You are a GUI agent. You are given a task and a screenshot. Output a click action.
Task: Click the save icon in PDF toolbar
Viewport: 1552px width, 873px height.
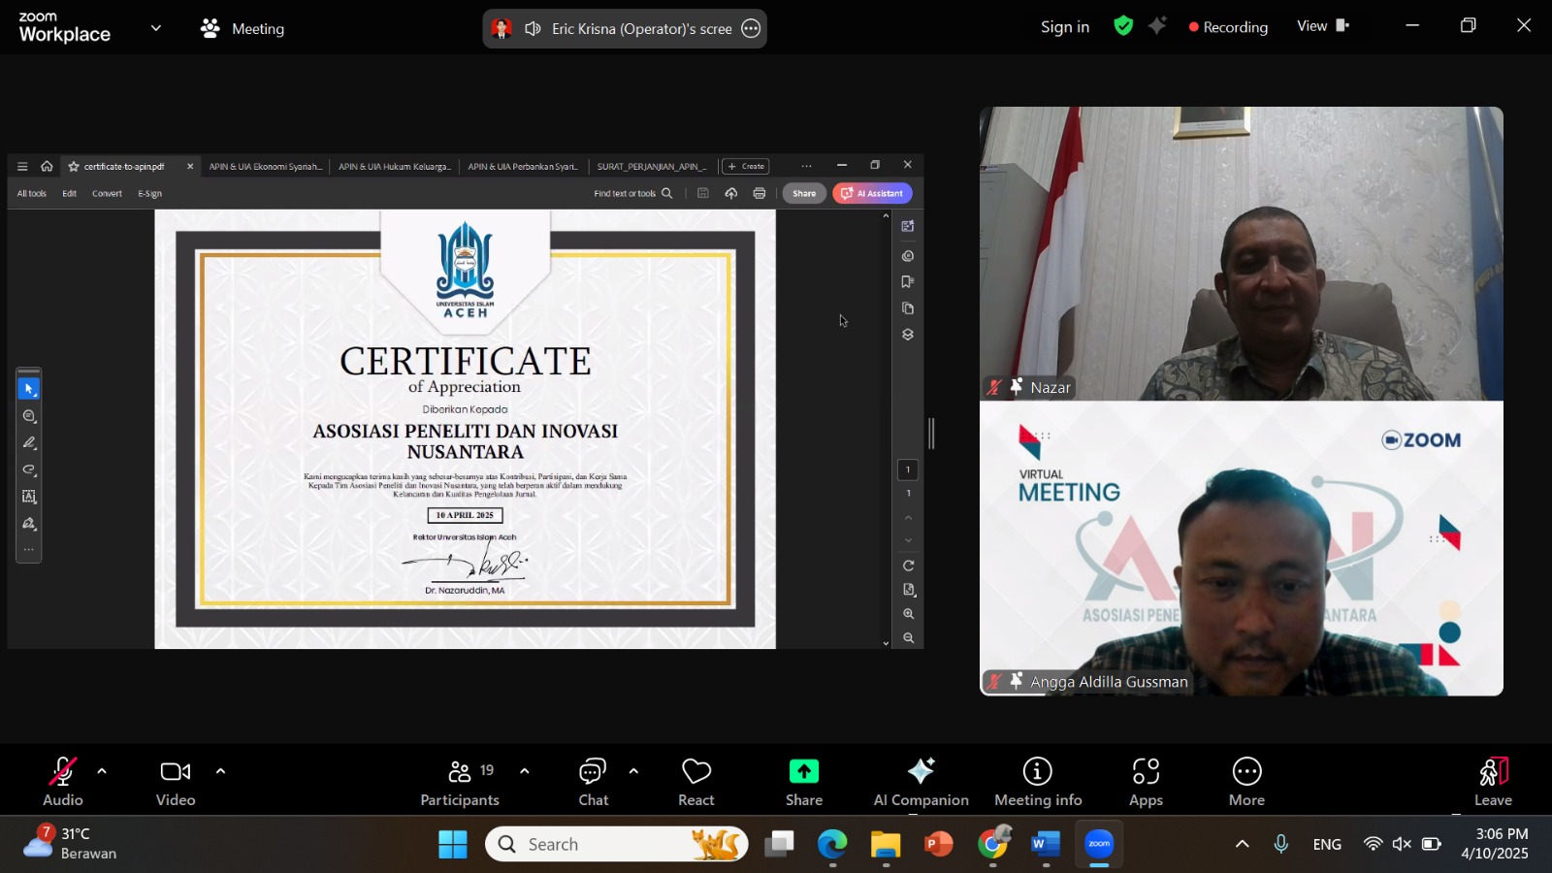[x=703, y=194]
